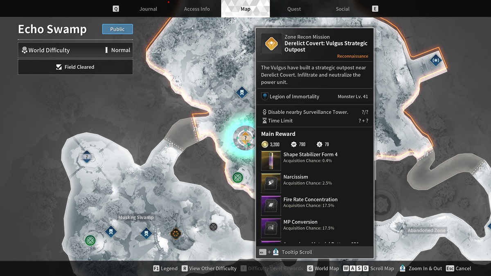Click the Public access button
Viewport: 491px width, 276px height.
click(117, 29)
